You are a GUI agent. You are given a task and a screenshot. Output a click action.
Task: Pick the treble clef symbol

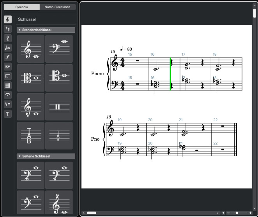(x=31, y=49)
